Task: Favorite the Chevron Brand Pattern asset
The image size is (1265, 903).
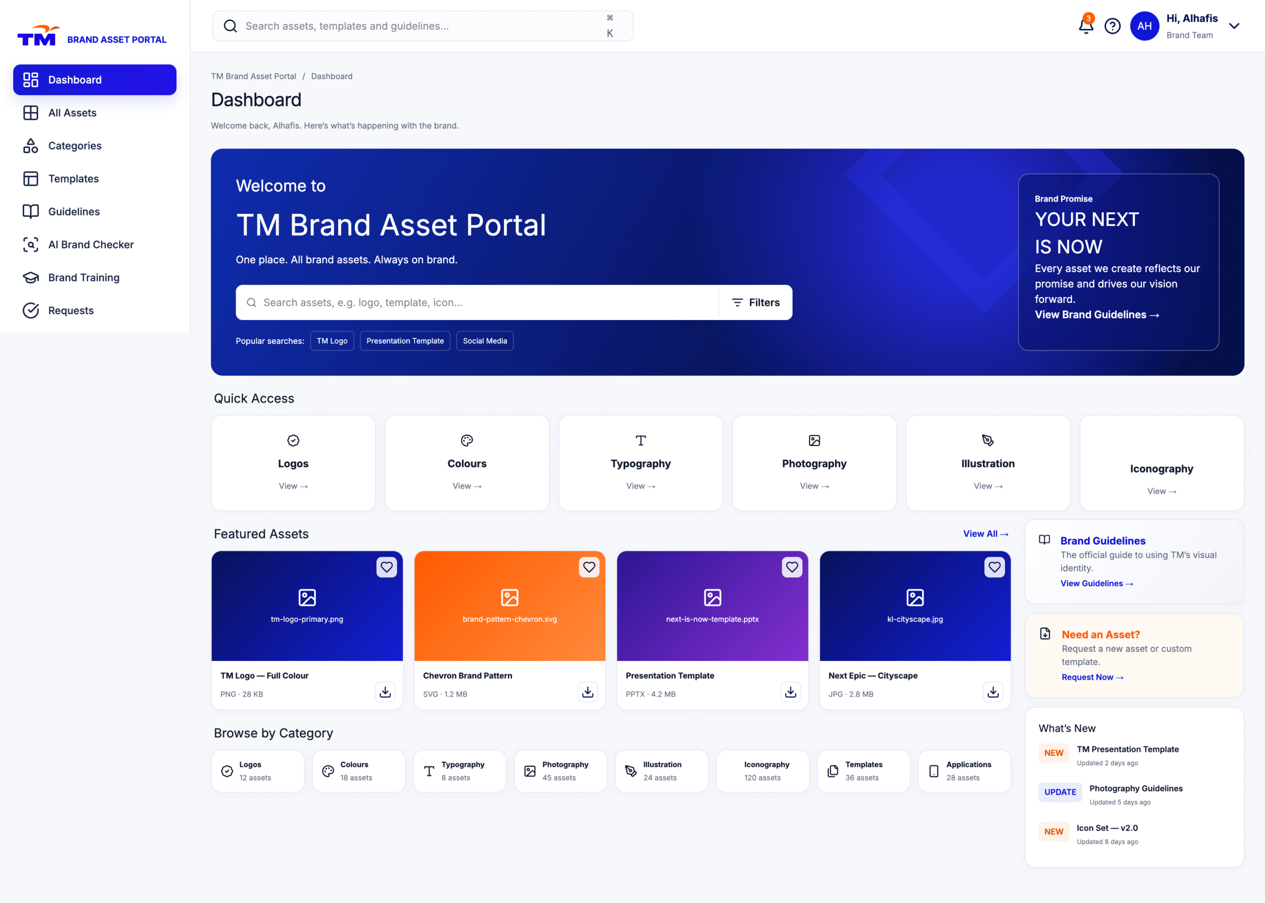Action: coord(589,567)
